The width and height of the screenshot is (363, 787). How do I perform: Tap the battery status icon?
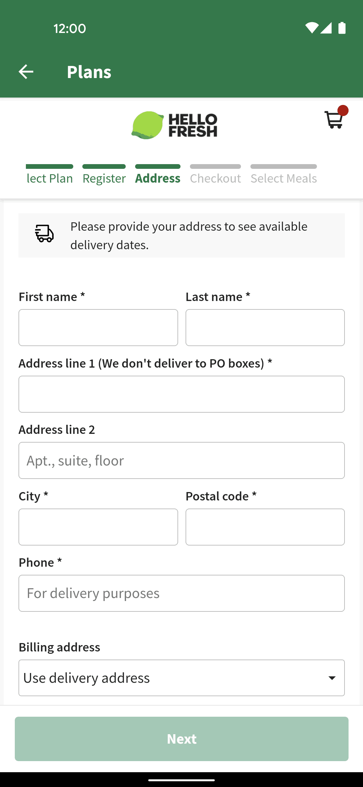(342, 28)
